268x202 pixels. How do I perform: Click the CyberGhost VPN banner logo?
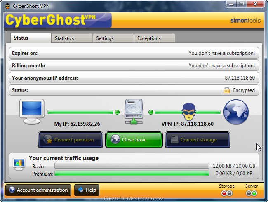[x=58, y=20]
